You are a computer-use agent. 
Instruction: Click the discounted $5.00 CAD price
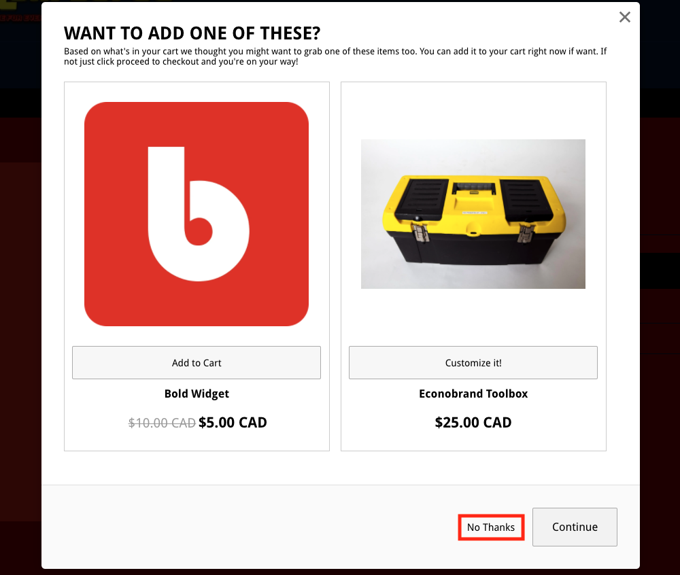pyautogui.click(x=233, y=422)
